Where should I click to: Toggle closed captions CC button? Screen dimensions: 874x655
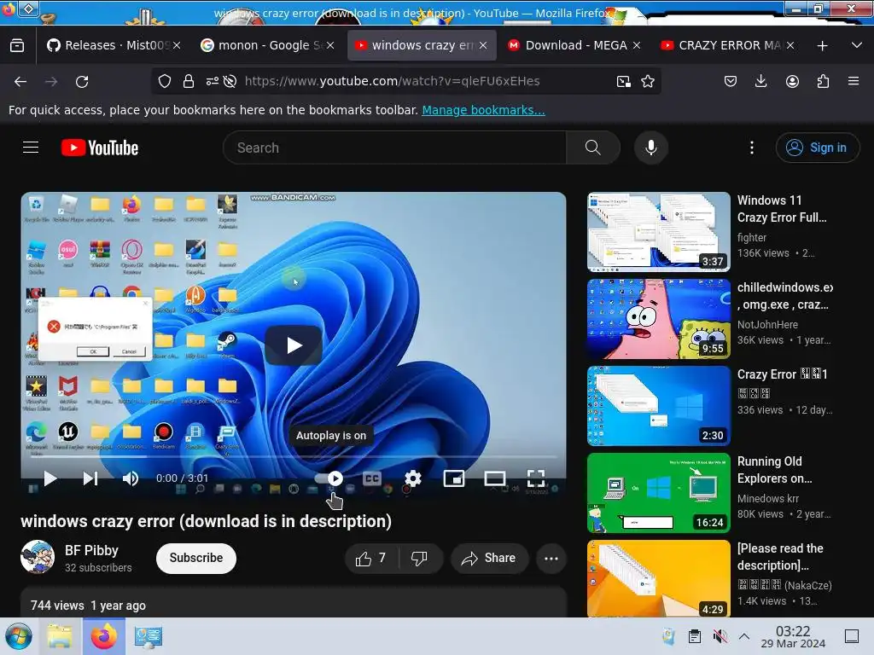pyautogui.click(x=372, y=478)
